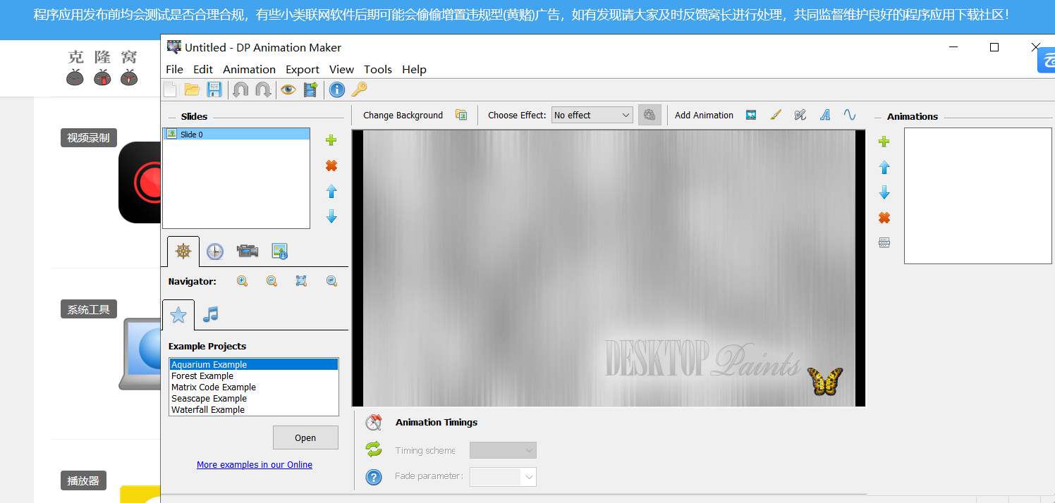Screen dimensions: 1055x503
Task: Zoom out using the Navigator magnifier minus
Action: click(272, 281)
